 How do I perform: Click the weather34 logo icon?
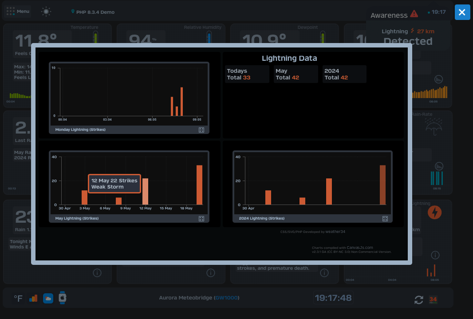[x=433, y=299]
